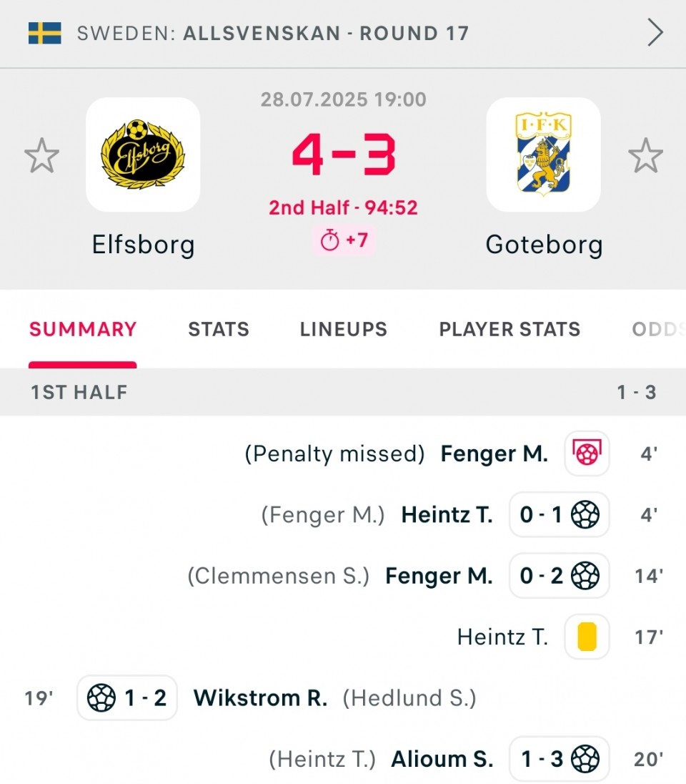Tap the 1 - 2 goal badge for Wikstrom

[127, 697]
